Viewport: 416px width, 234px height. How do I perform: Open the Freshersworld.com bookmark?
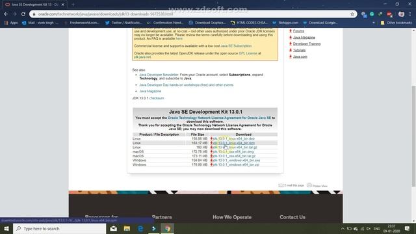(82, 23)
